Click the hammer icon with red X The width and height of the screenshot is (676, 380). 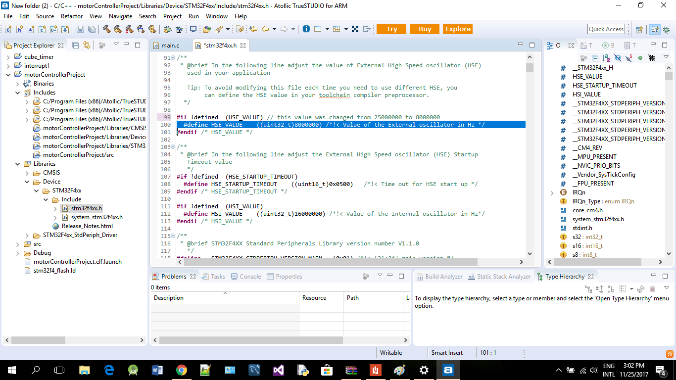pyautogui.click(x=129, y=29)
